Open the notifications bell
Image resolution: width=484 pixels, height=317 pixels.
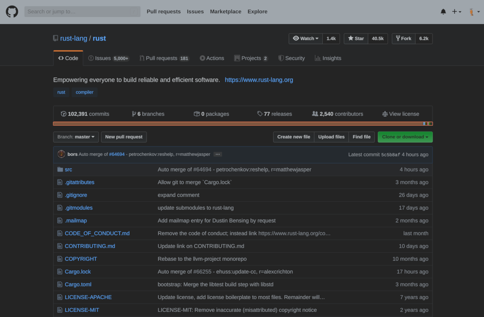[x=443, y=12]
